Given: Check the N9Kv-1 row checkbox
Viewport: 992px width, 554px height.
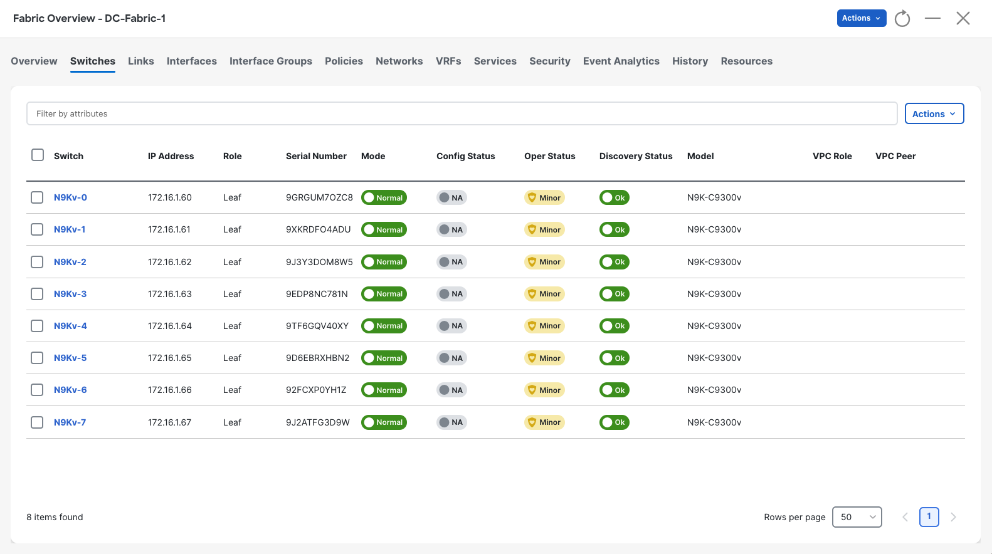Looking at the screenshot, I should coord(37,229).
